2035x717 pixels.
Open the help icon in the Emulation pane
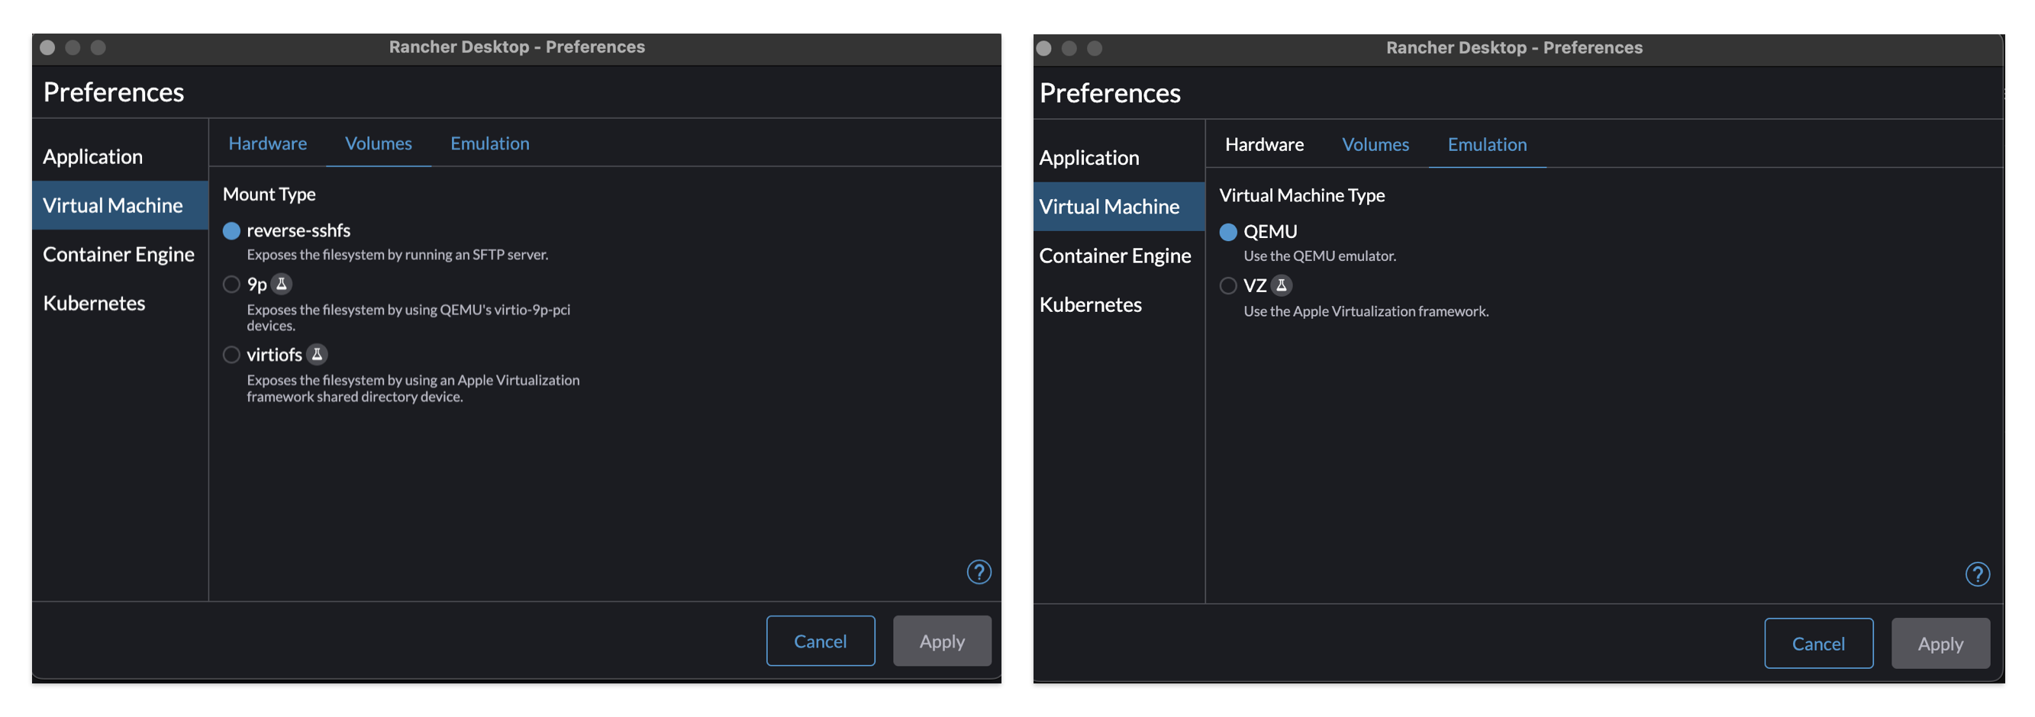pos(1976,574)
